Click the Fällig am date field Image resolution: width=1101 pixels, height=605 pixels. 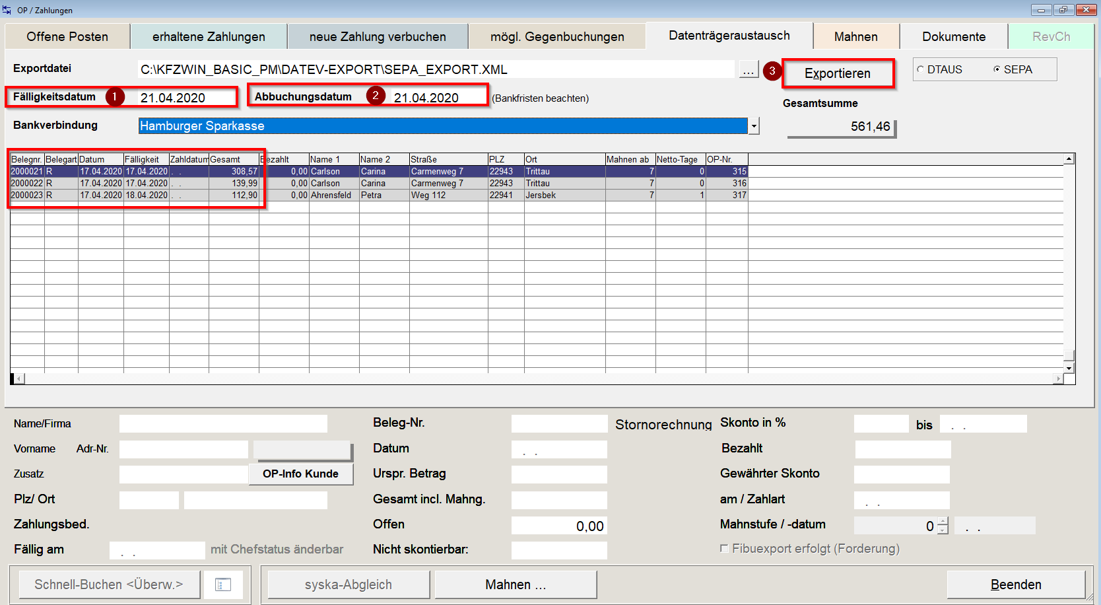coord(157,550)
